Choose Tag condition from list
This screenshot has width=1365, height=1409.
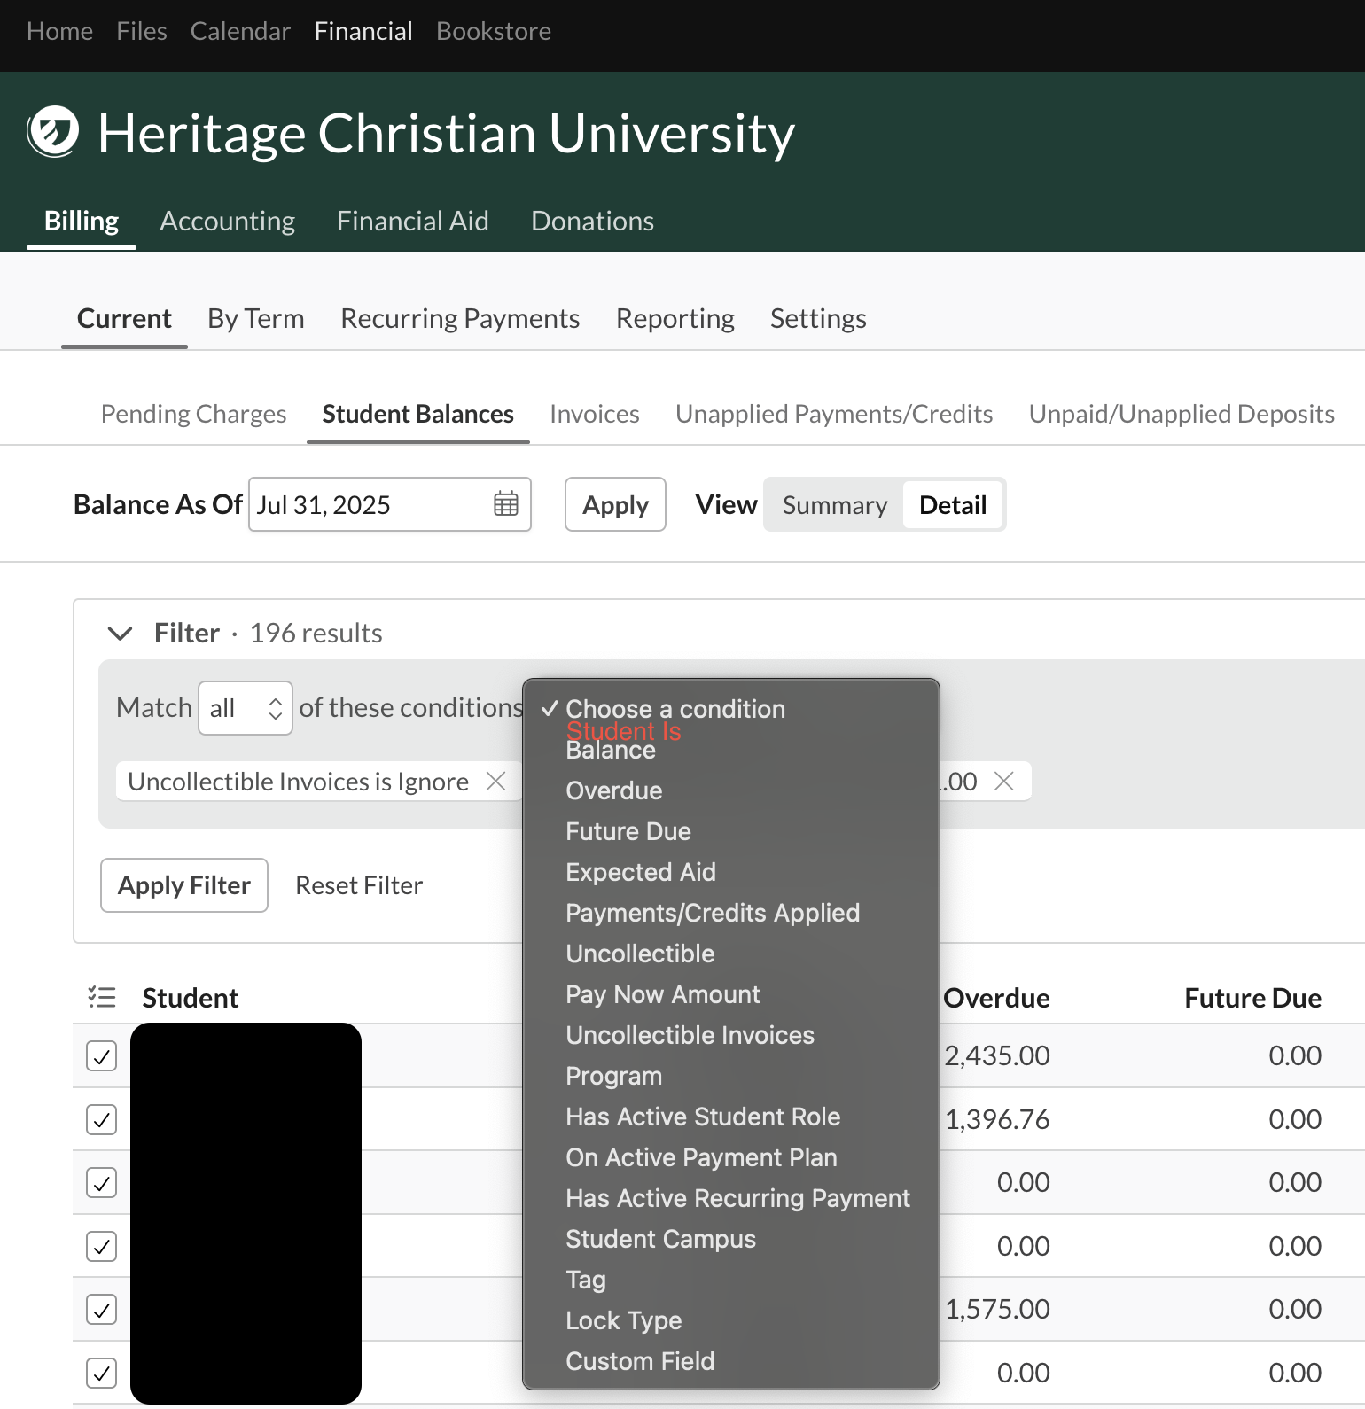point(586,1280)
